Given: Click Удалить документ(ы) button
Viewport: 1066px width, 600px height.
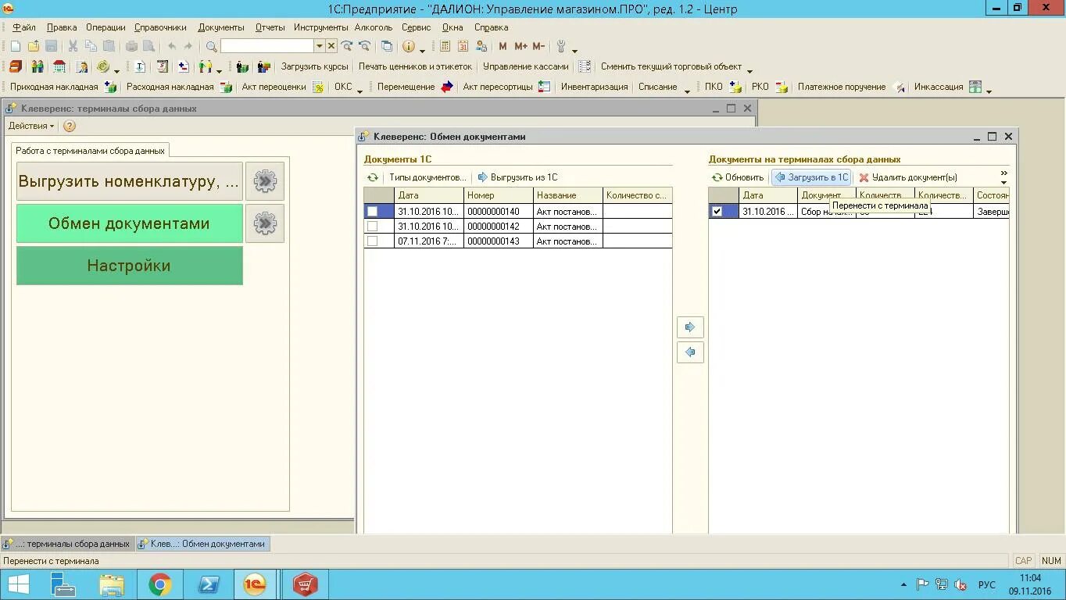Looking at the screenshot, I should 907,177.
